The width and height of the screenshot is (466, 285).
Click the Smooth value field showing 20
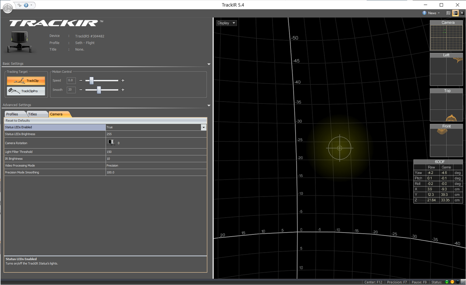[x=71, y=90]
